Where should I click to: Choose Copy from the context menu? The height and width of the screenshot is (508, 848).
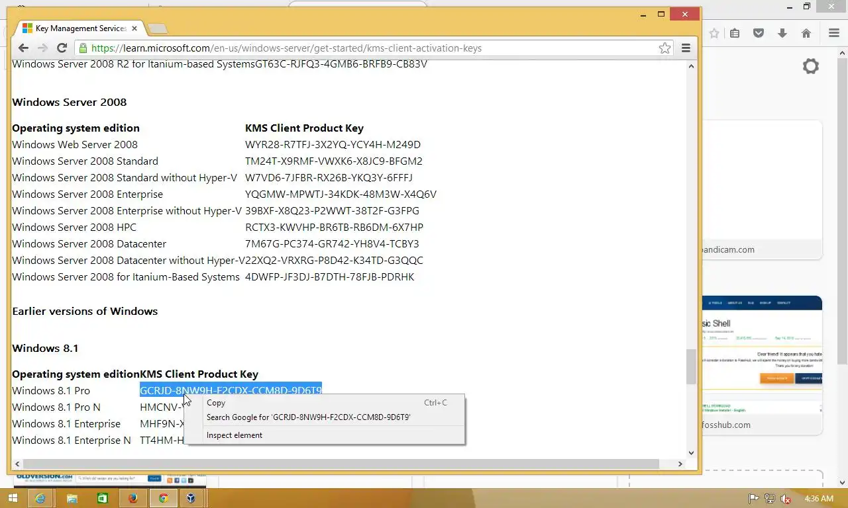(325, 402)
